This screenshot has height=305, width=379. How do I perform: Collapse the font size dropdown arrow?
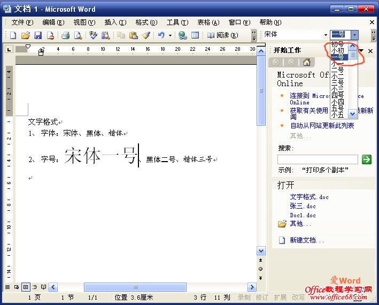point(354,35)
